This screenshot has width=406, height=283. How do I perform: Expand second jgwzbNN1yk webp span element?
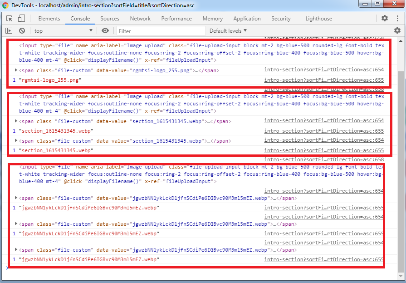(x=16, y=223)
